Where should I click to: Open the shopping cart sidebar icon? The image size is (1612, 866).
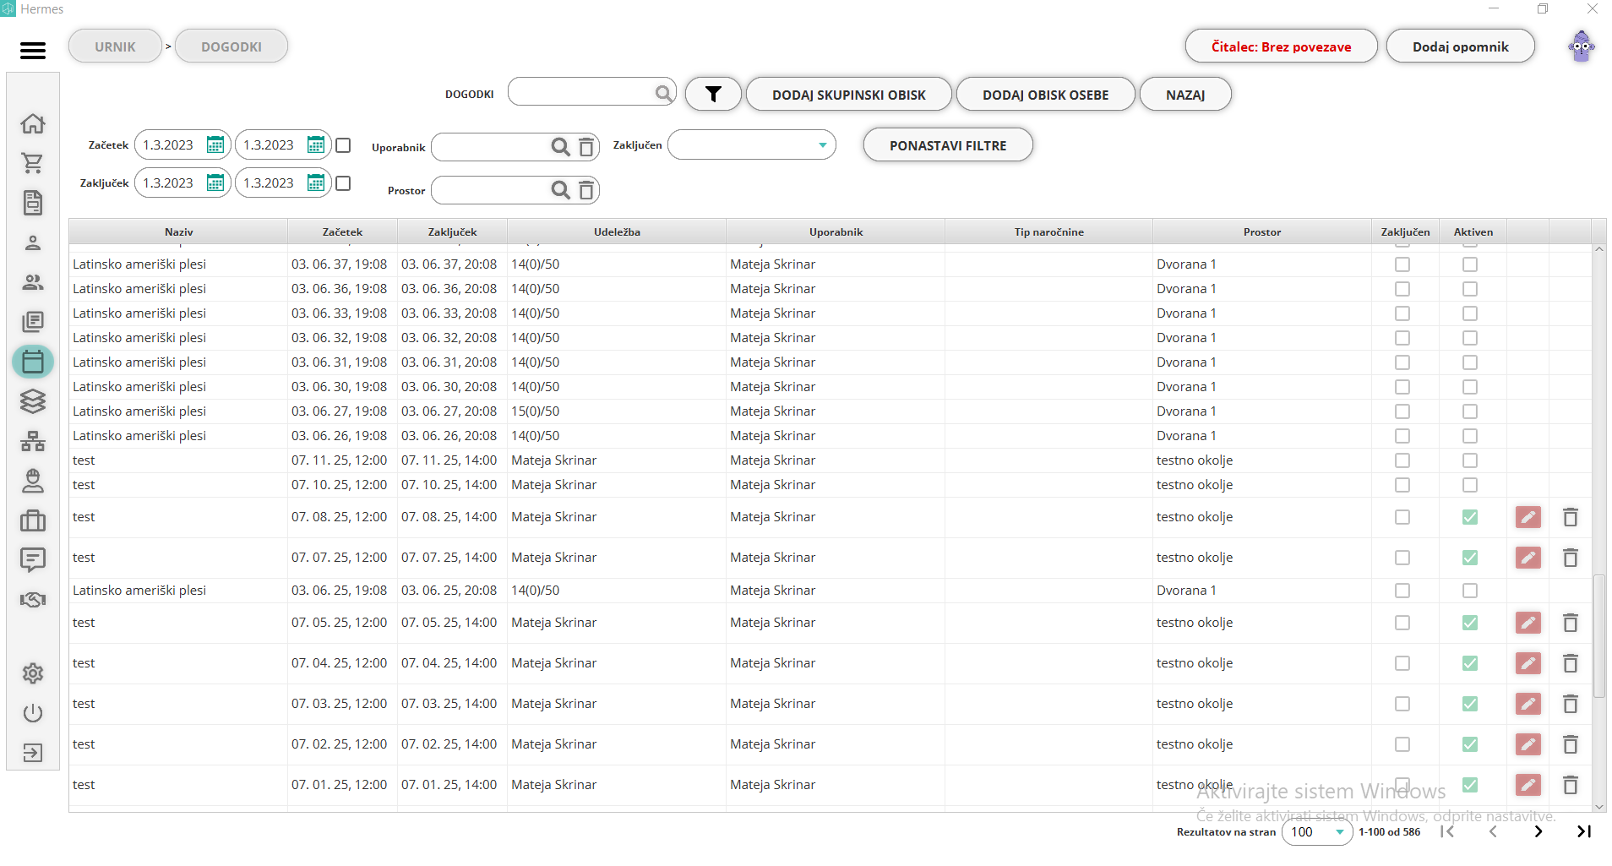click(x=33, y=163)
